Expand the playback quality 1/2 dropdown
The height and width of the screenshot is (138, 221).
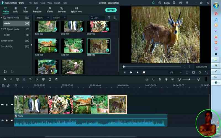tap(175, 72)
